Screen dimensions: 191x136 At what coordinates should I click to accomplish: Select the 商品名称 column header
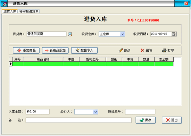tap(43, 59)
